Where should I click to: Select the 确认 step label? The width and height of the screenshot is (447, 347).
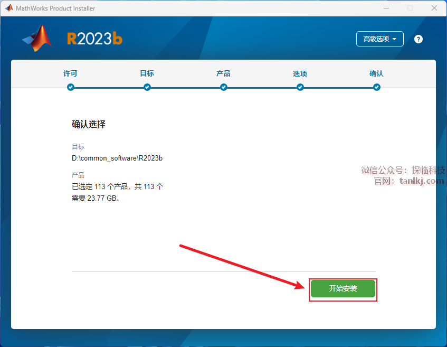[376, 73]
